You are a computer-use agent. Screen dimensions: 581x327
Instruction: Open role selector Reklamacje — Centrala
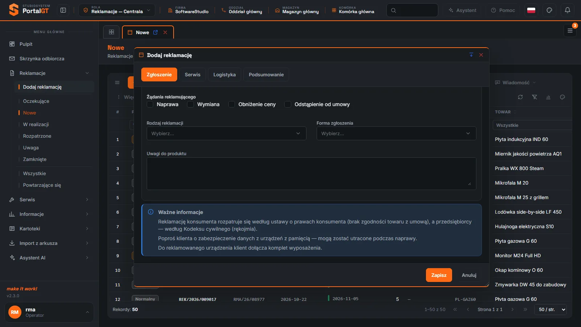[117, 10]
